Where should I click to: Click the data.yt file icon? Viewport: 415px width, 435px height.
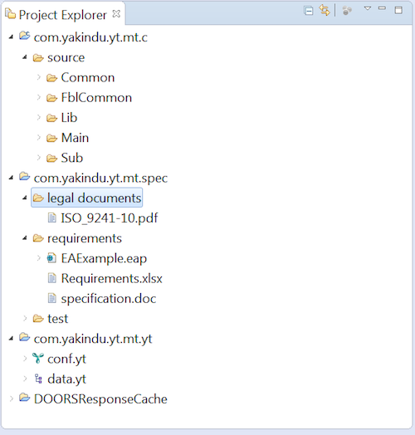[38, 379]
